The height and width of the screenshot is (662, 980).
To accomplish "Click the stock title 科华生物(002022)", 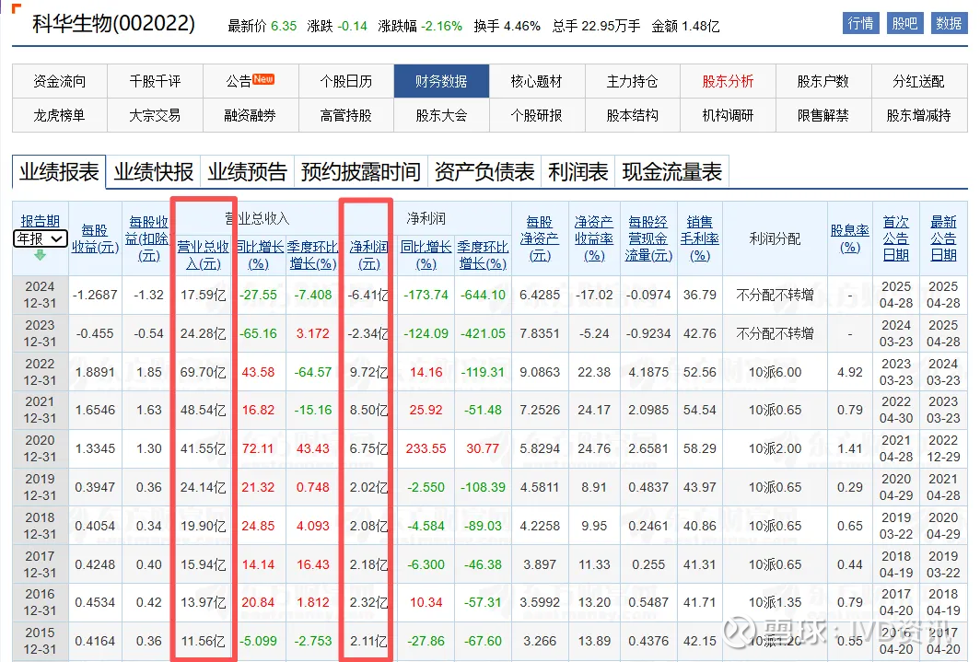I will (113, 24).
